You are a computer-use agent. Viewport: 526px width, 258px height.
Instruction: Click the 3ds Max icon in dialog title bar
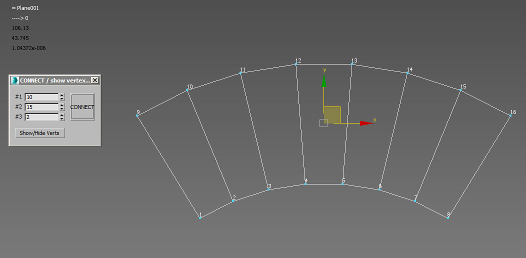[14, 80]
